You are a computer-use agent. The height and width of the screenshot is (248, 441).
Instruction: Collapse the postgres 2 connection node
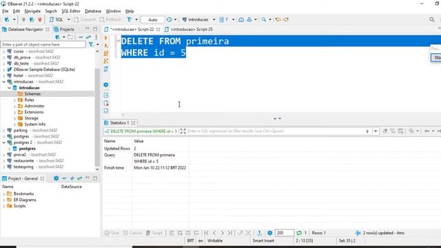point(3,143)
